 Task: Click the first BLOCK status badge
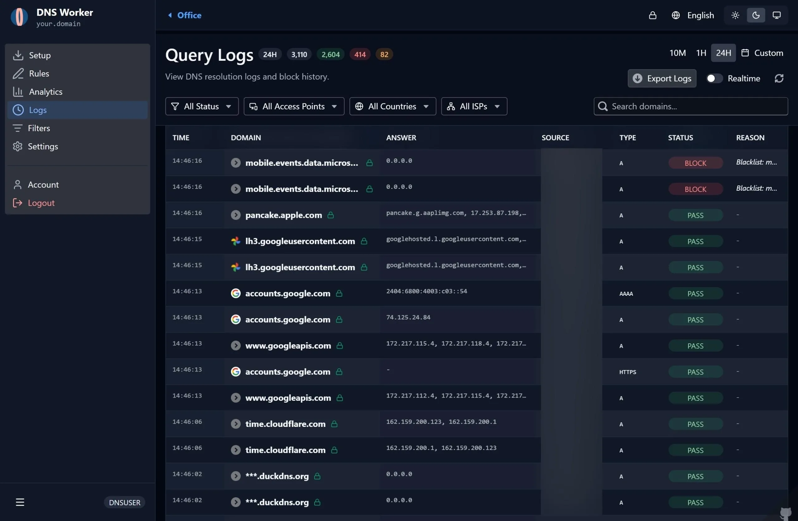click(695, 163)
